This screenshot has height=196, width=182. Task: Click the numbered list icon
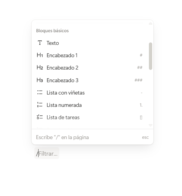(40, 105)
